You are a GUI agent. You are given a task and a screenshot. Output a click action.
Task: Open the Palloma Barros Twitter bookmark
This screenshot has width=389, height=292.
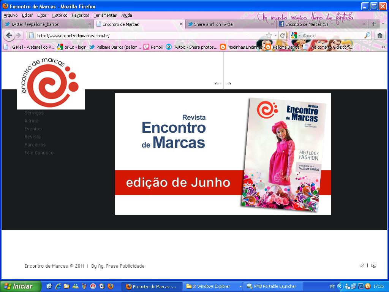coord(115,47)
